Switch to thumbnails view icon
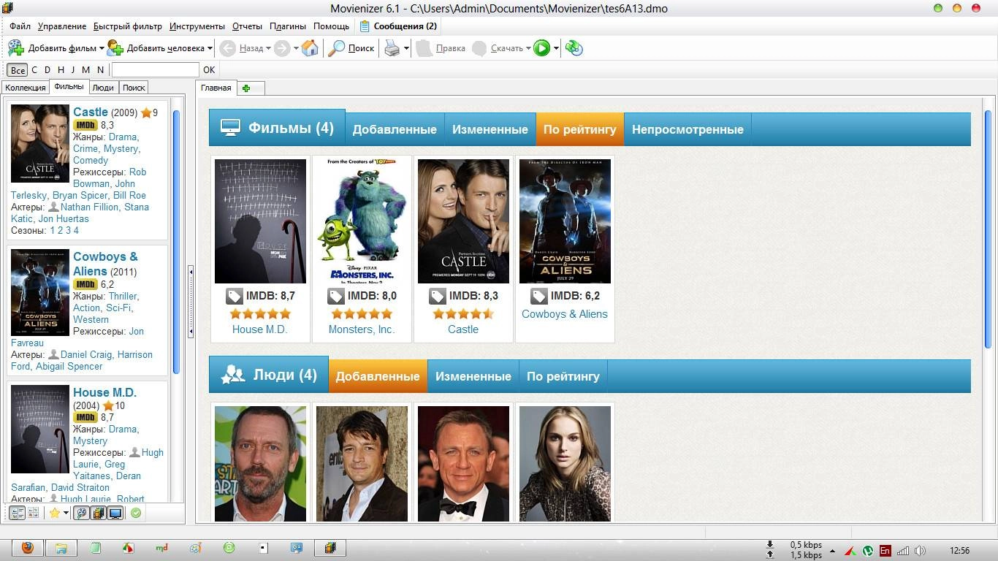Viewport: 998px width, 561px height. (x=33, y=513)
